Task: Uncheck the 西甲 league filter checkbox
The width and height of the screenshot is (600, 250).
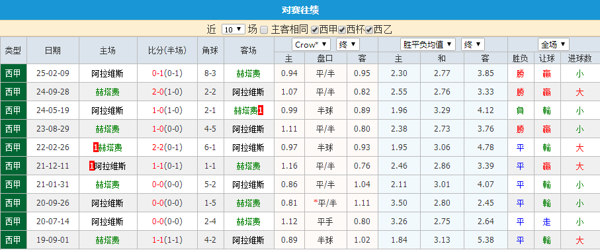Action: pos(314,30)
